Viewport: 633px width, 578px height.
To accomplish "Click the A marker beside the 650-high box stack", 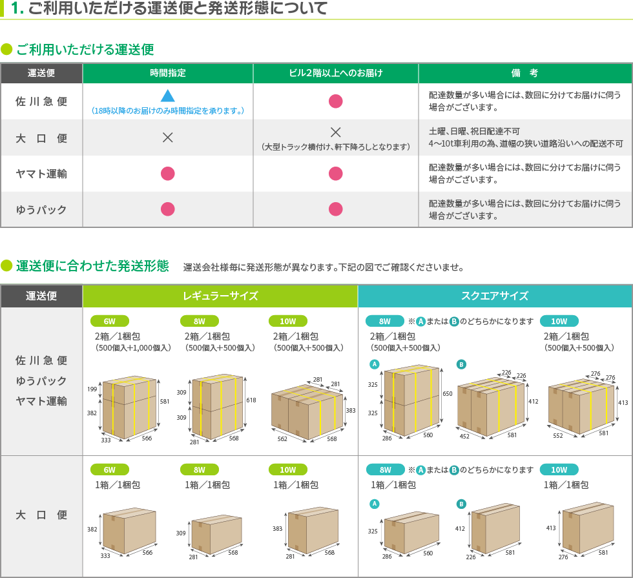I will click(375, 364).
